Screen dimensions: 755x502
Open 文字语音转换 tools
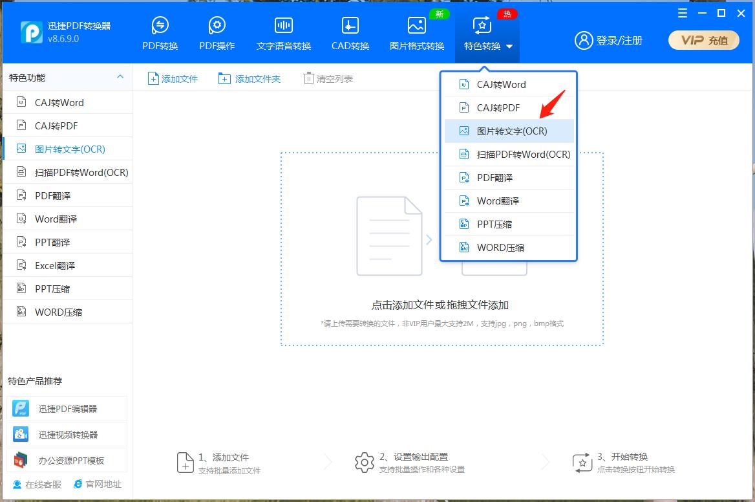tap(283, 31)
